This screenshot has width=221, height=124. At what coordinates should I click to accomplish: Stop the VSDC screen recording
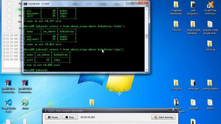point(70,117)
